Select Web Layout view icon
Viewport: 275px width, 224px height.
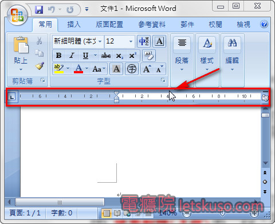coord(127,213)
